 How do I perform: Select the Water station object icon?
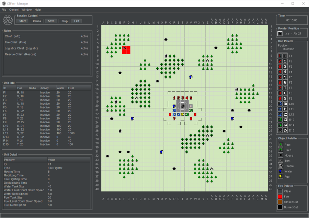click(280, 171)
